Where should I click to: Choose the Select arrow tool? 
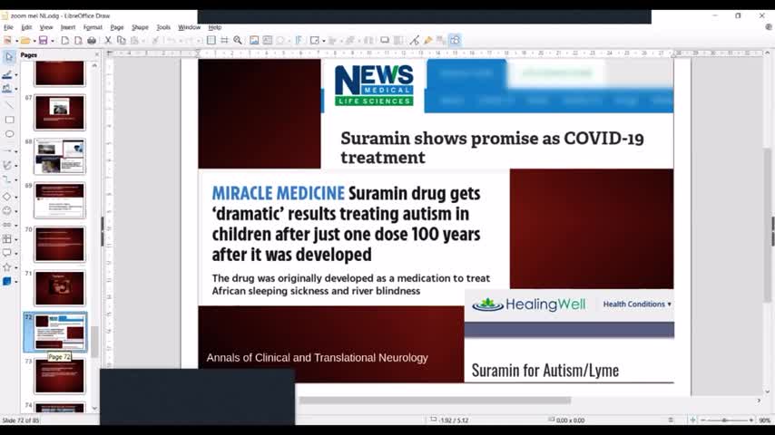(9, 57)
